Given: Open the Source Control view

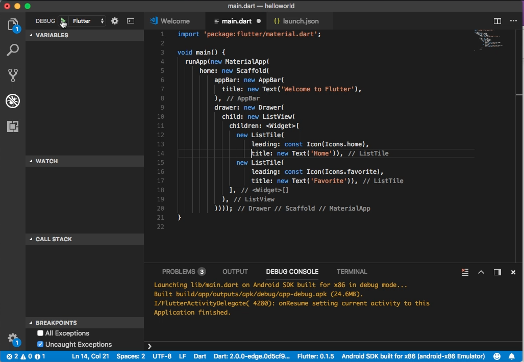Looking at the screenshot, I should [x=13, y=75].
